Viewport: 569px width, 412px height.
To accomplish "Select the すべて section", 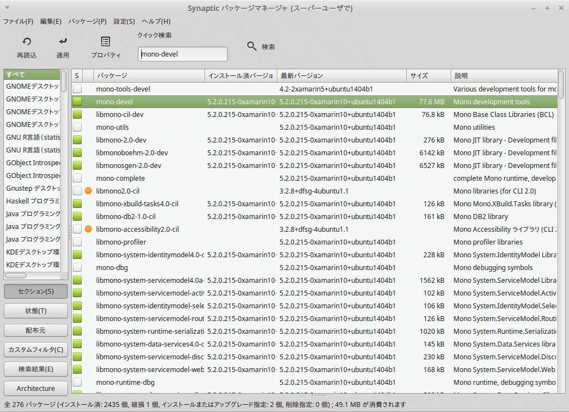I will [32, 74].
